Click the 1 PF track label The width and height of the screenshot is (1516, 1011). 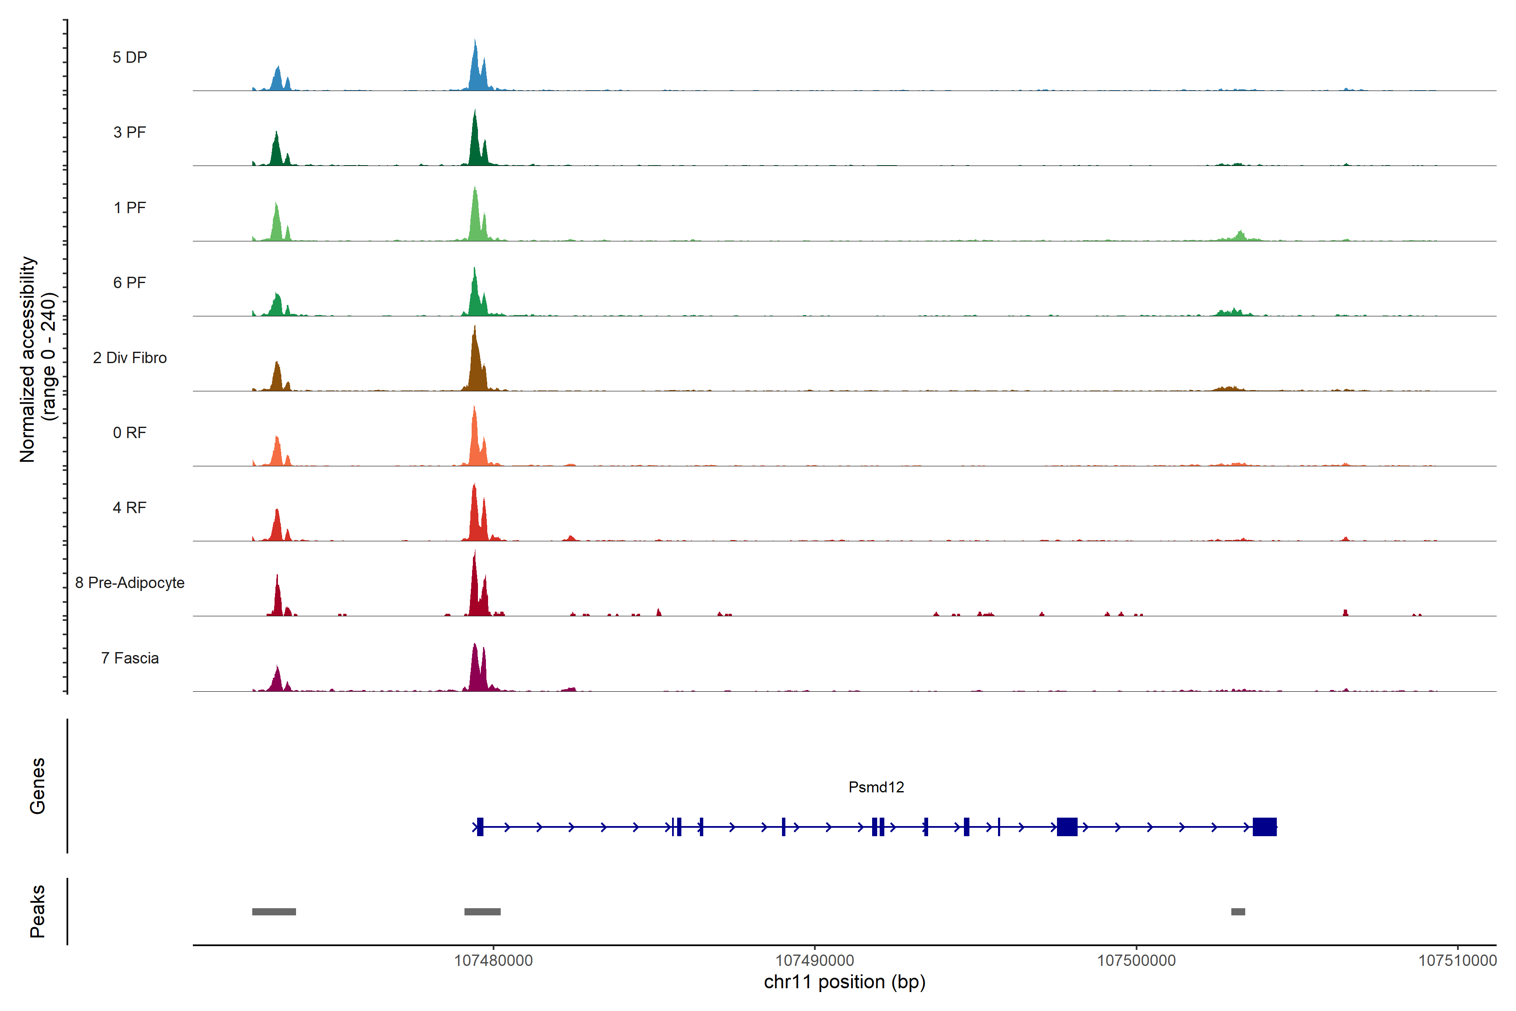(130, 208)
